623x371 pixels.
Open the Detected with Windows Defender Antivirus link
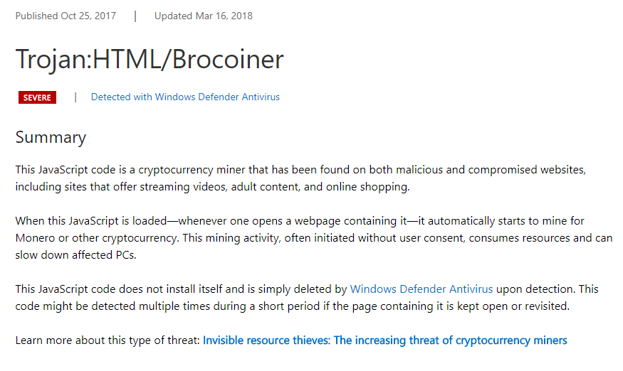[x=185, y=97]
